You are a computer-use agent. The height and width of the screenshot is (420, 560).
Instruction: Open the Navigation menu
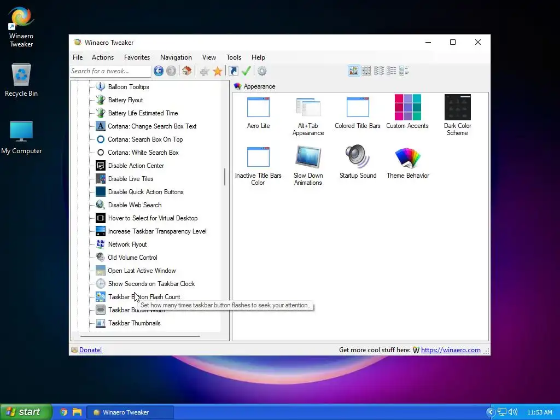[176, 57]
